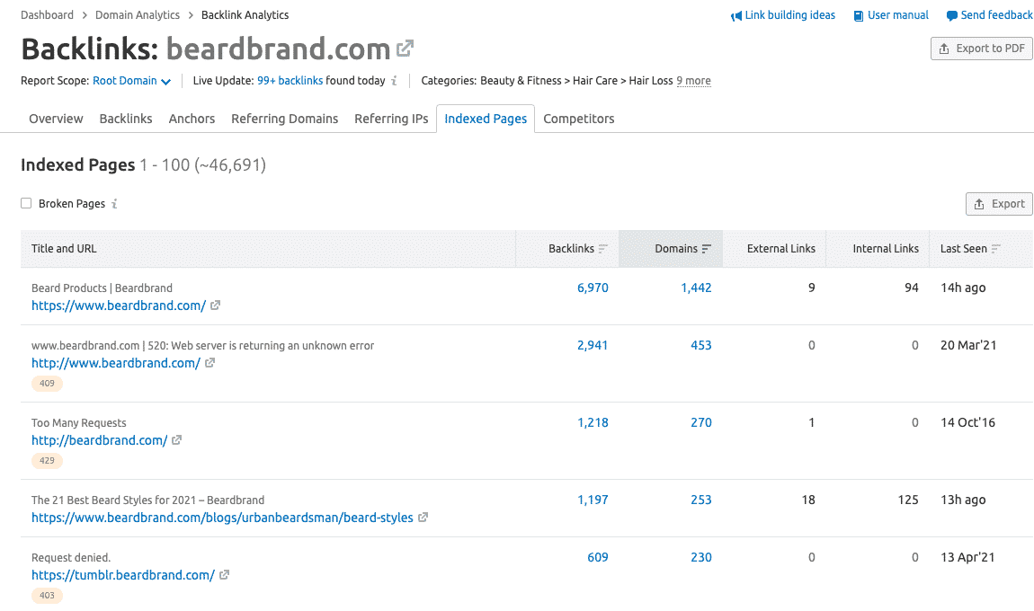Screen dimensions: 1034x611
Task: Click Domain Analytics in breadcrumb
Action: point(138,15)
